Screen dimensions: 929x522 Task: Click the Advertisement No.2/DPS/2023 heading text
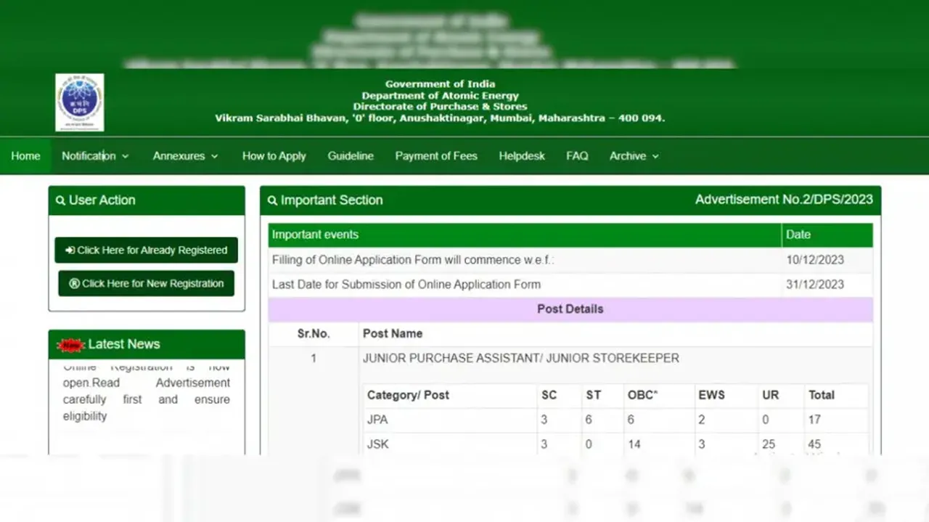point(784,200)
